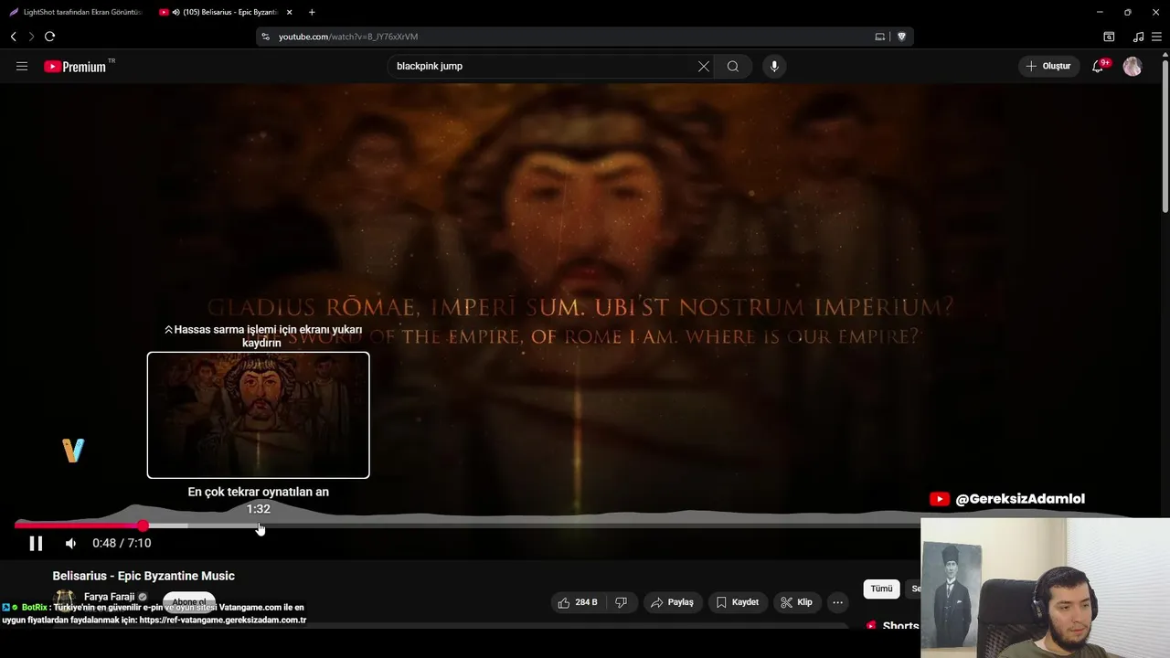Open ref-vatangame.gereksizadam.com.tr link

point(223,620)
